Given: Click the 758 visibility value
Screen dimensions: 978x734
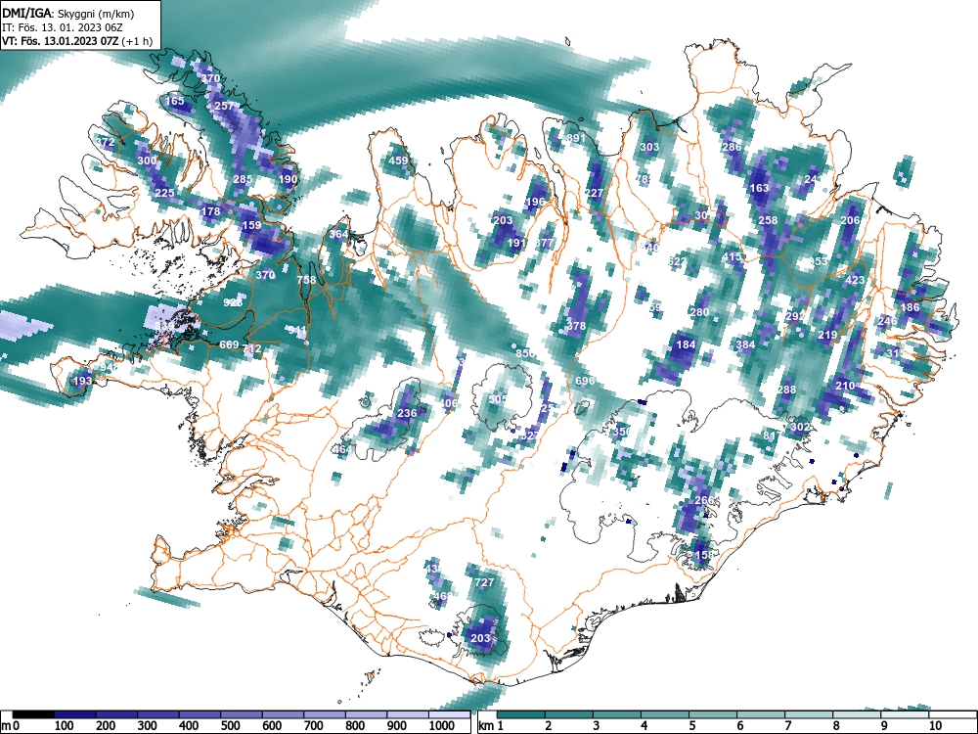Looking at the screenshot, I should coord(306,280).
